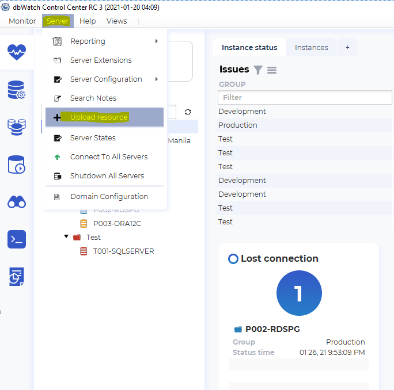Select the database play jobs icon
Viewport: 394px width, 390px height.
(16, 165)
